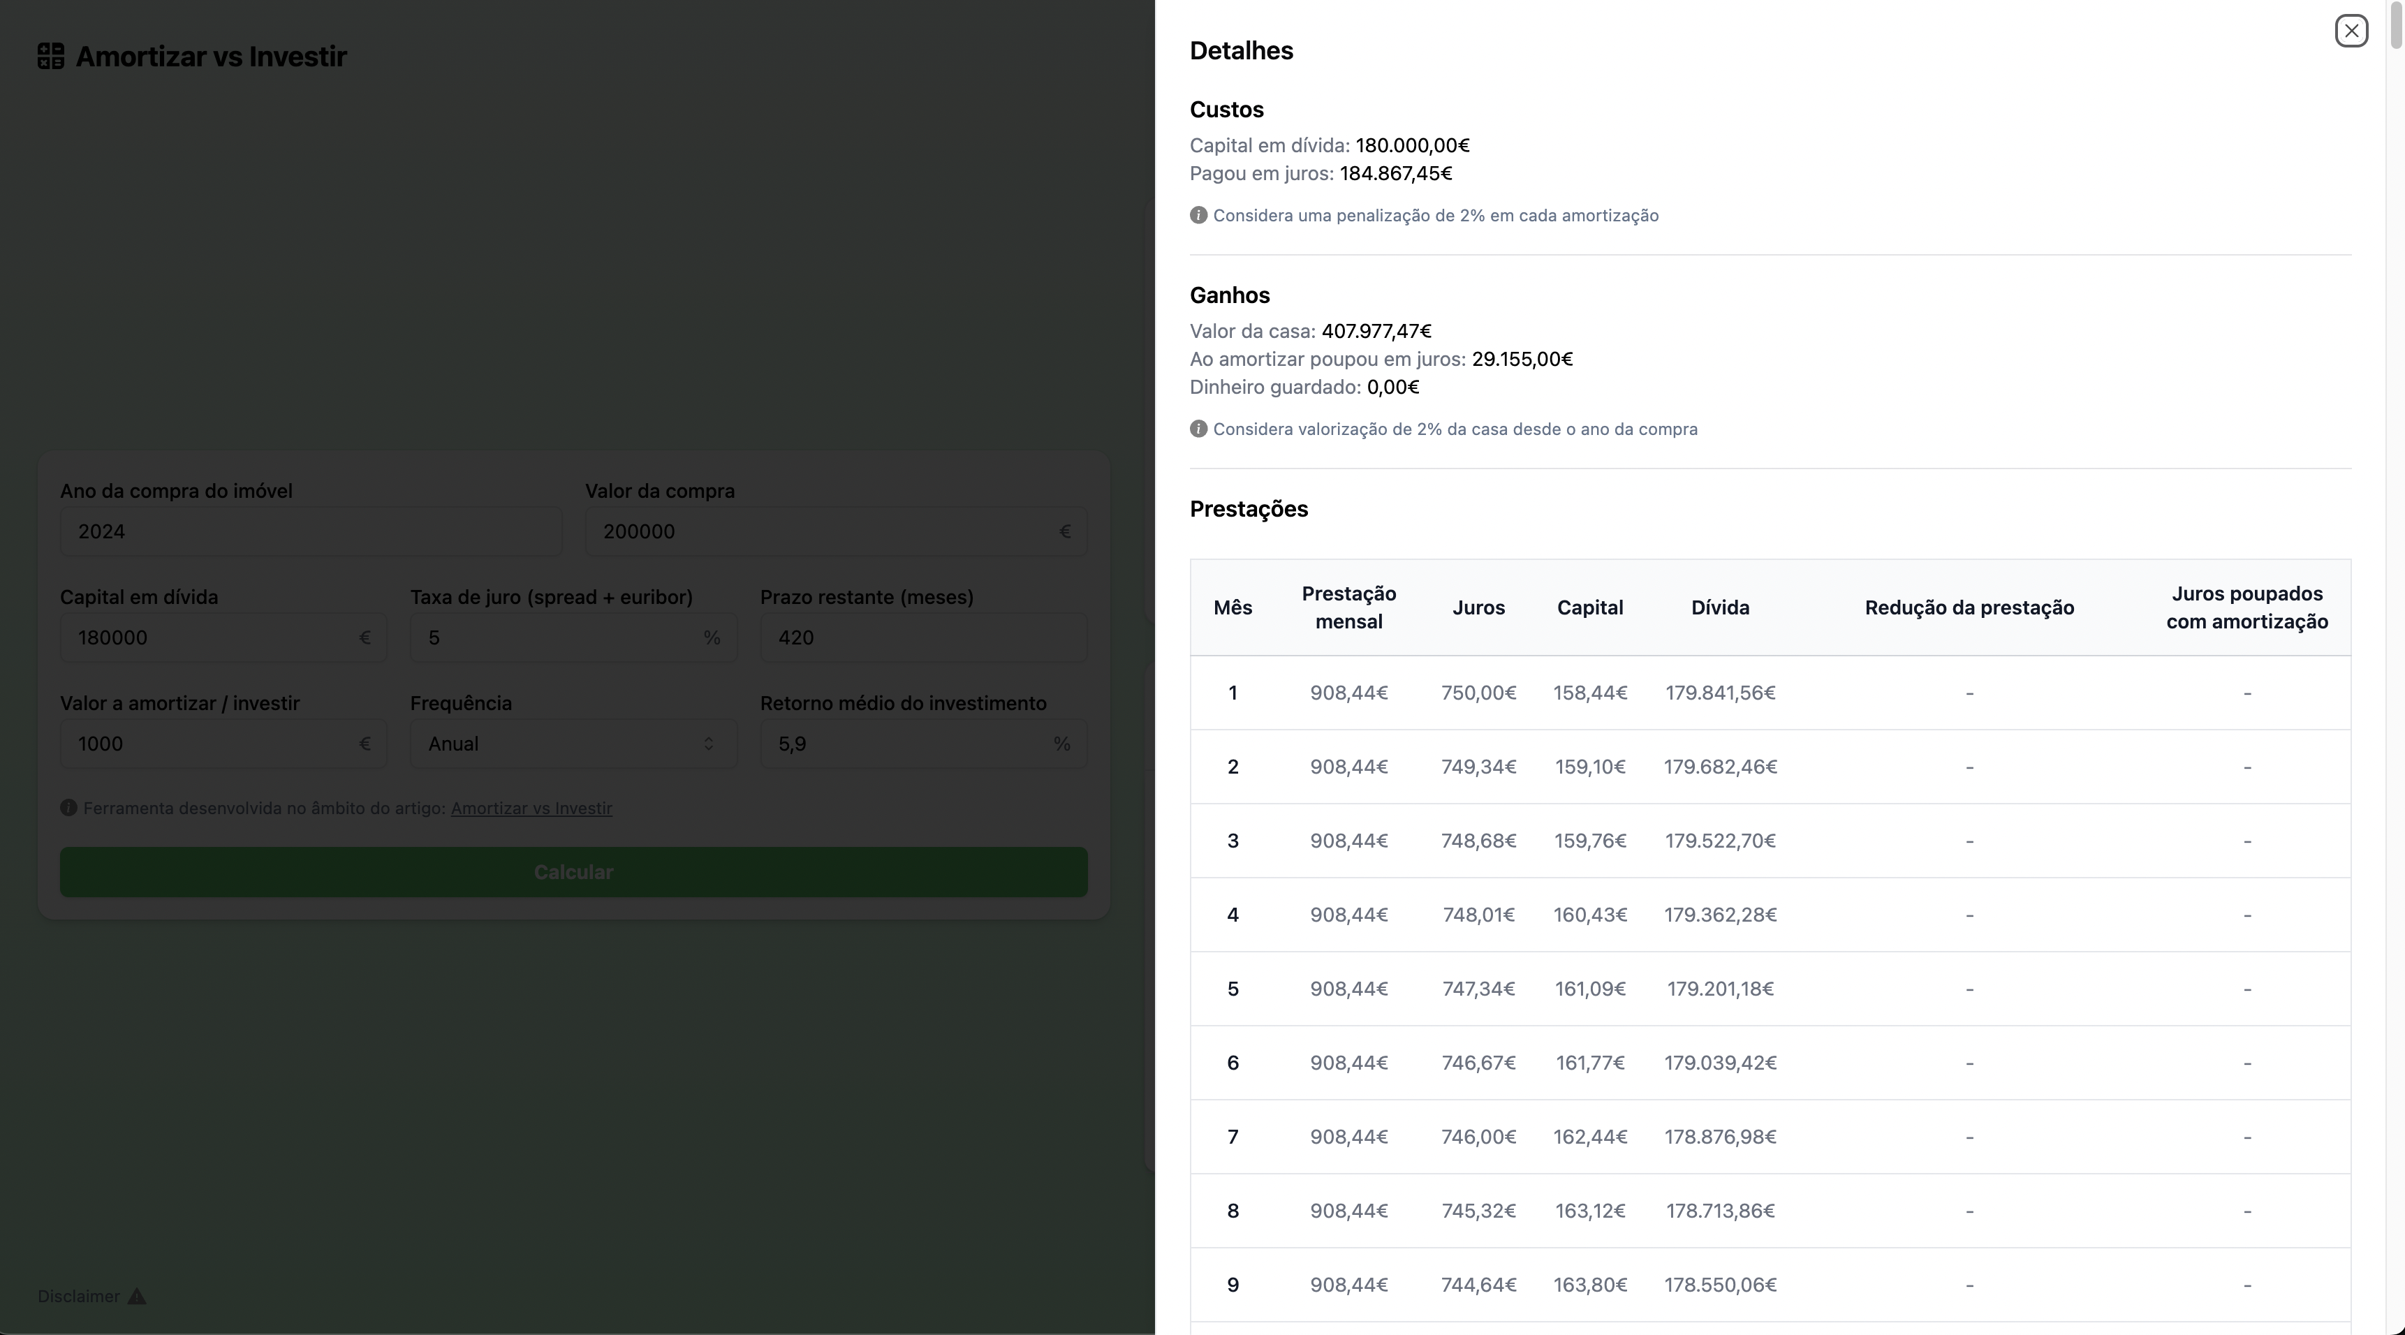Click the Disclaimer link at bottom
The width and height of the screenshot is (2405, 1335).
tap(78, 1296)
